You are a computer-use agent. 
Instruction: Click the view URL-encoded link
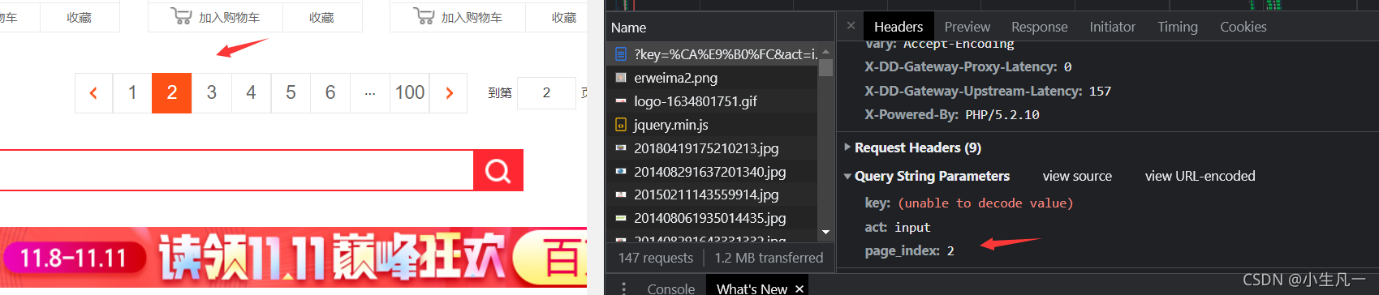[x=1200, y=176]
